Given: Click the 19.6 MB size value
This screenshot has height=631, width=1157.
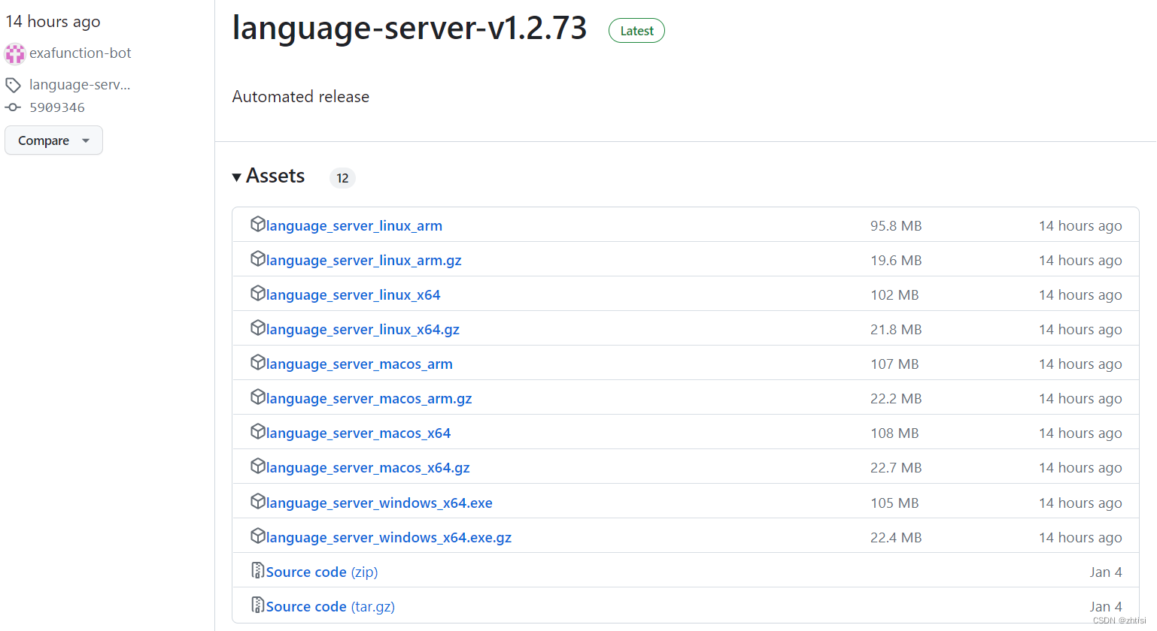Looking at the screenshot, I should click(x=896, y=261).
